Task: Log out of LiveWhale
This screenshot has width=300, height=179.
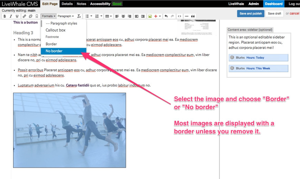Action: click(x=294, y=4)
